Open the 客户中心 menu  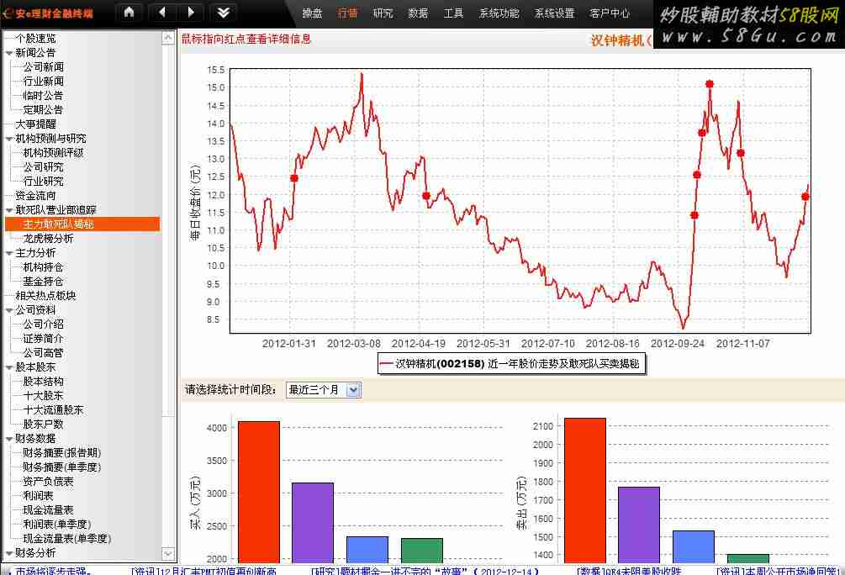pos(610,13)
